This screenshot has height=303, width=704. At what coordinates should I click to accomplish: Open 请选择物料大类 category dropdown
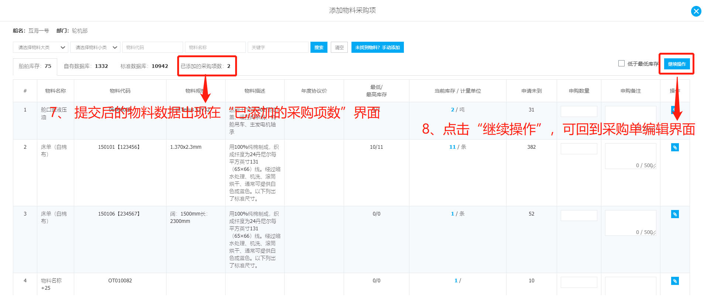[41, 47]
